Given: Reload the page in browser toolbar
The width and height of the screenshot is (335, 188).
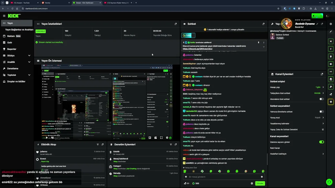Looking at the screenshot, I should (12, 8).
